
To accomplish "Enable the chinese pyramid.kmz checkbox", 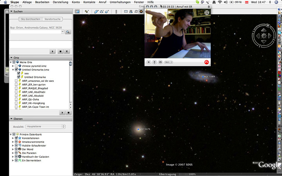I will tap(16, 66).
